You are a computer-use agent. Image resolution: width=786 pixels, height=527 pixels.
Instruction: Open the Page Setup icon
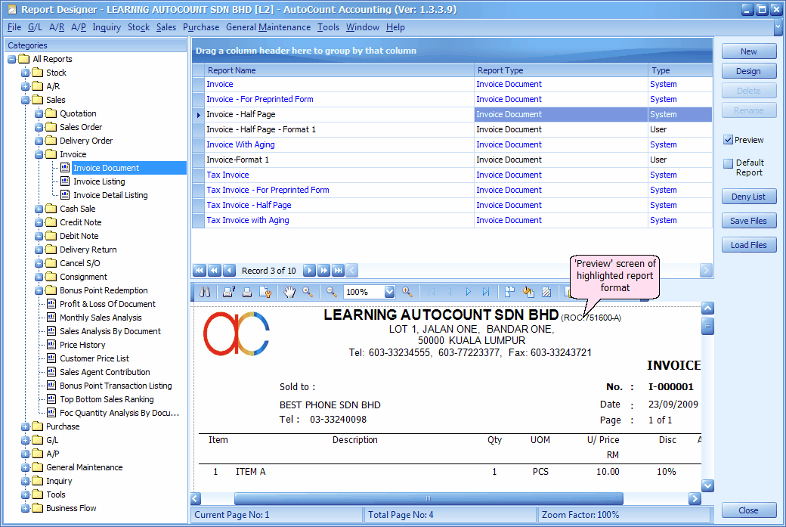tap(265, 292)
